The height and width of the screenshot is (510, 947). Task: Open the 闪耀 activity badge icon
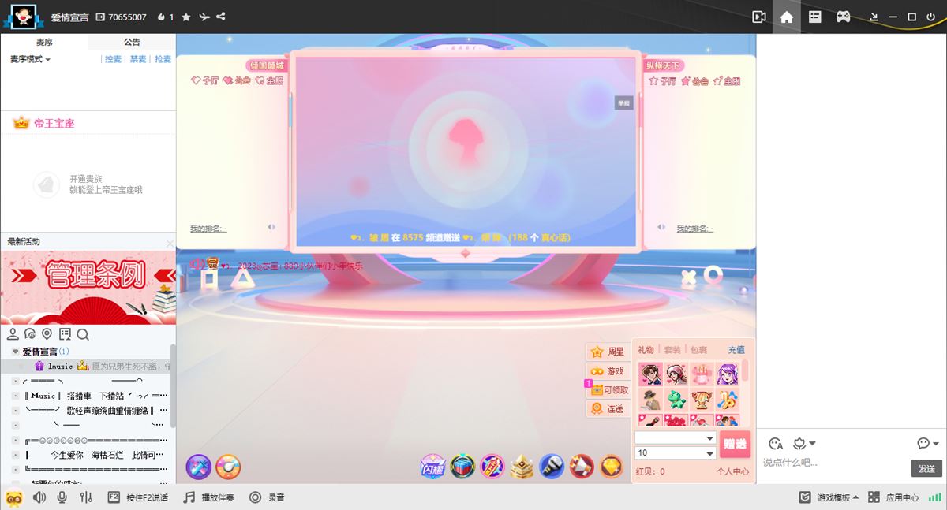point(432,467)
